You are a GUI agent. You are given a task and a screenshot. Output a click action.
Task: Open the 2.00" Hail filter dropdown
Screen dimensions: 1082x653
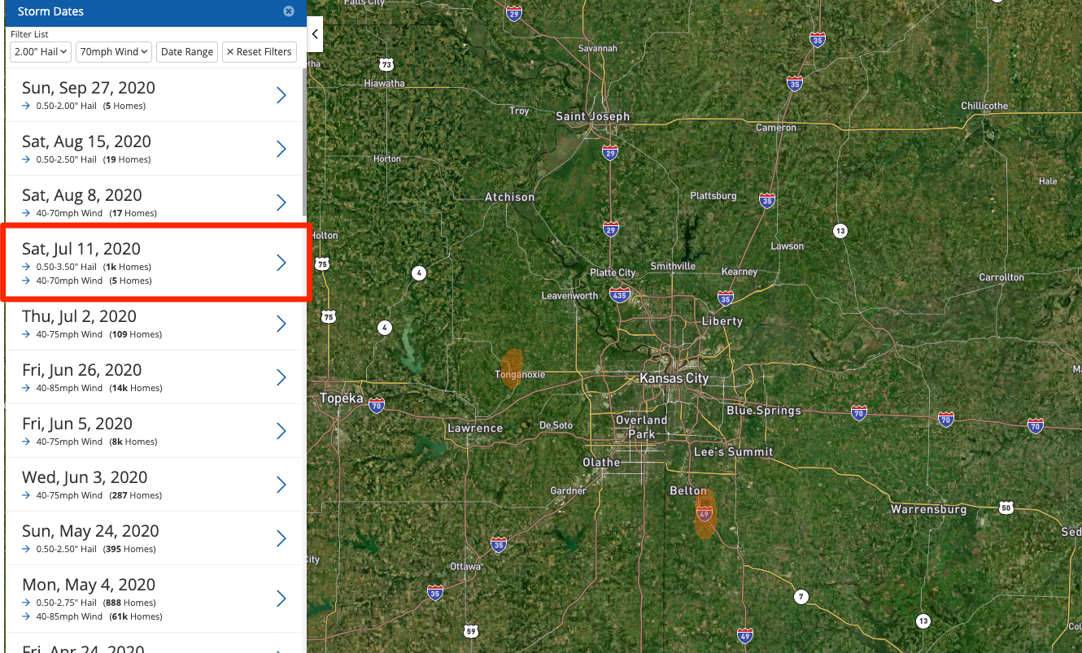[41, 52]
